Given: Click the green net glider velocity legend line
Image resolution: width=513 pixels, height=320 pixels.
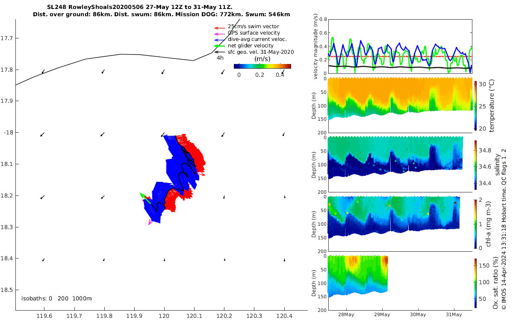Looking at the screenshot, I should click(219, 46).
